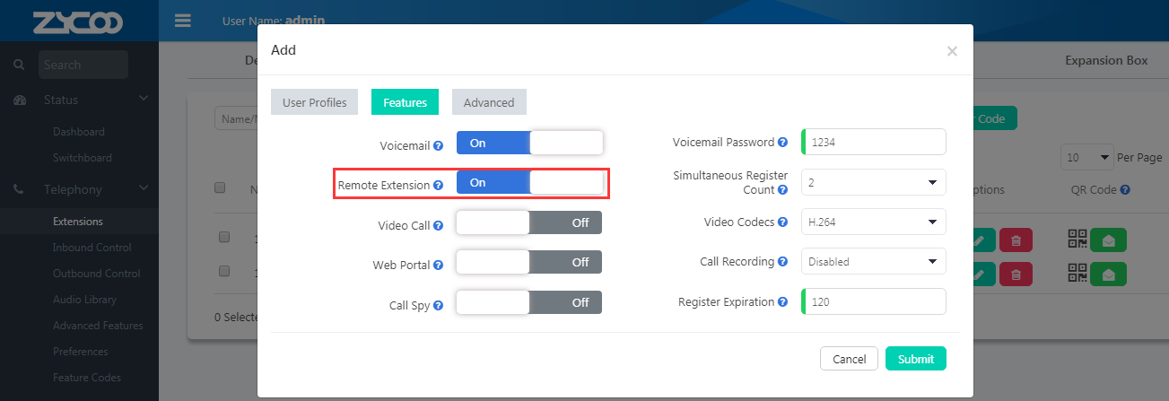
Task: Collapse the Status sidebar section chevron
Action: (x=144, y=100)
